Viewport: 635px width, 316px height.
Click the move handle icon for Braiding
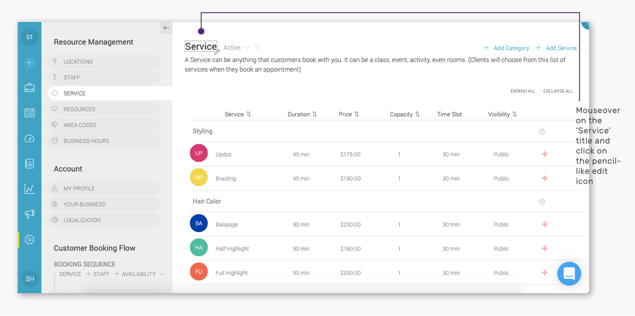545,178
